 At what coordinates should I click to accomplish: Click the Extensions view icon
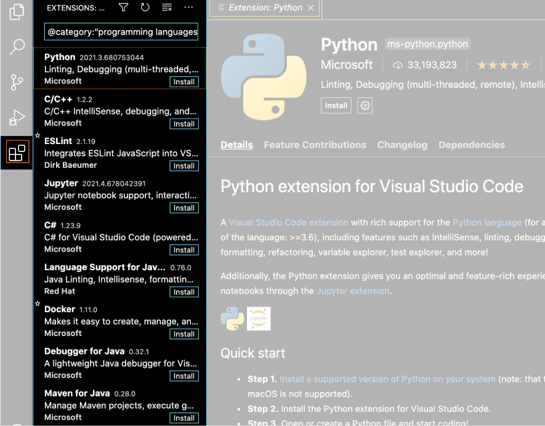[x=17, y=151]
